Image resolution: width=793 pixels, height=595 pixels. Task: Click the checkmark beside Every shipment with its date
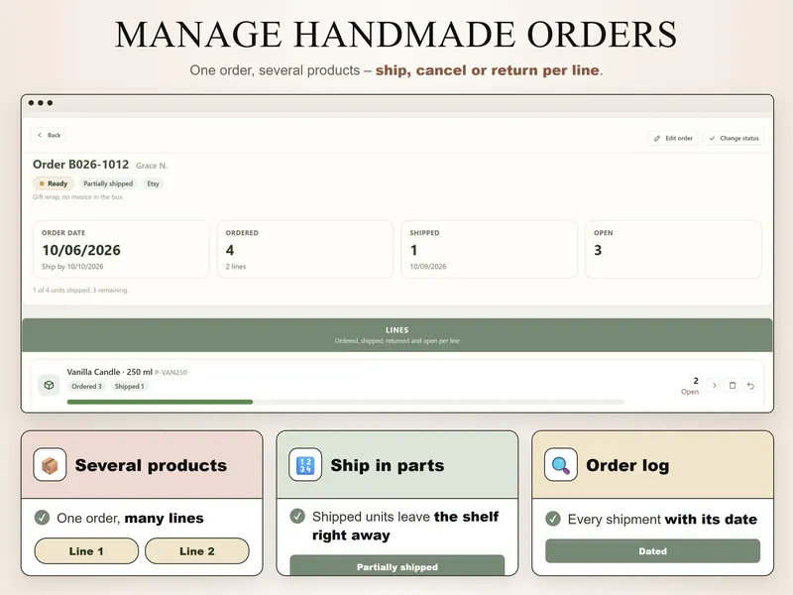553,519
